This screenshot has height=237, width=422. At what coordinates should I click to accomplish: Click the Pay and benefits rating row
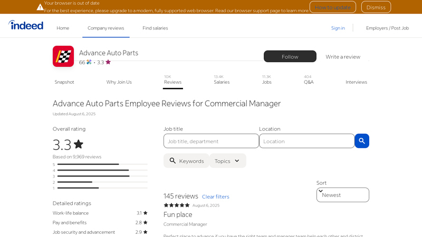tap(100, 222)
